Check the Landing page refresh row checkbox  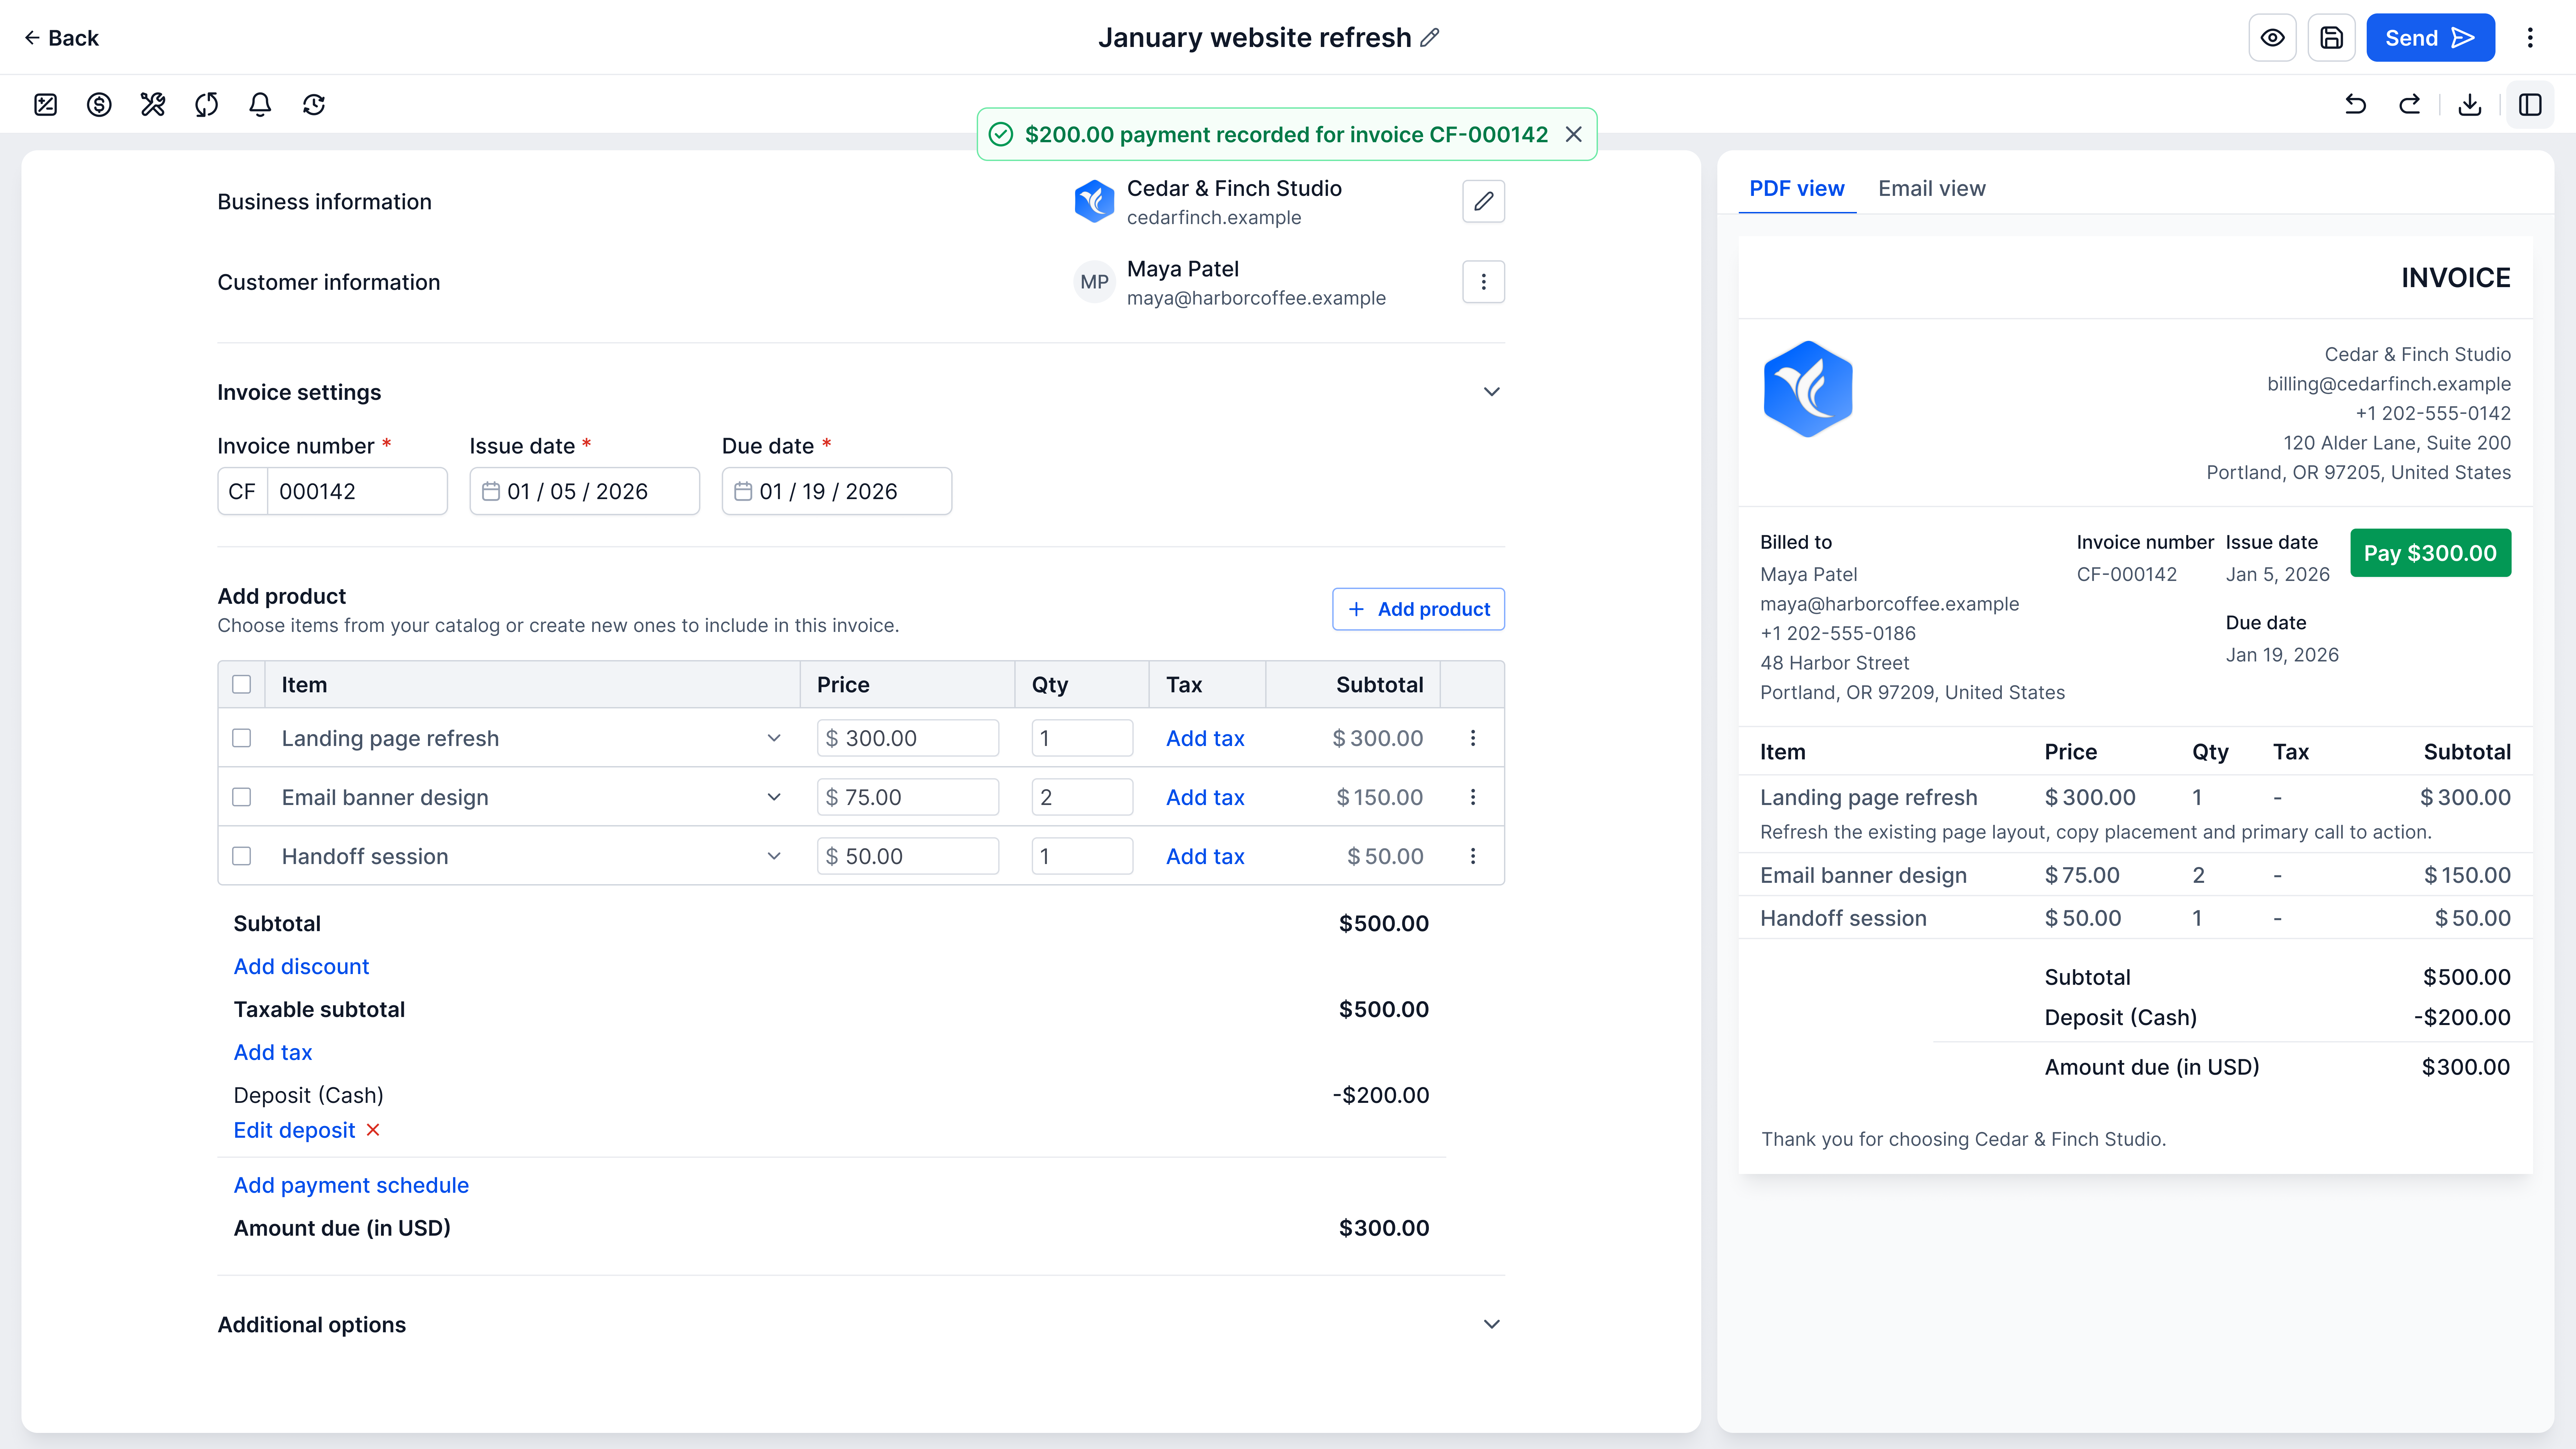pos(241,738)
